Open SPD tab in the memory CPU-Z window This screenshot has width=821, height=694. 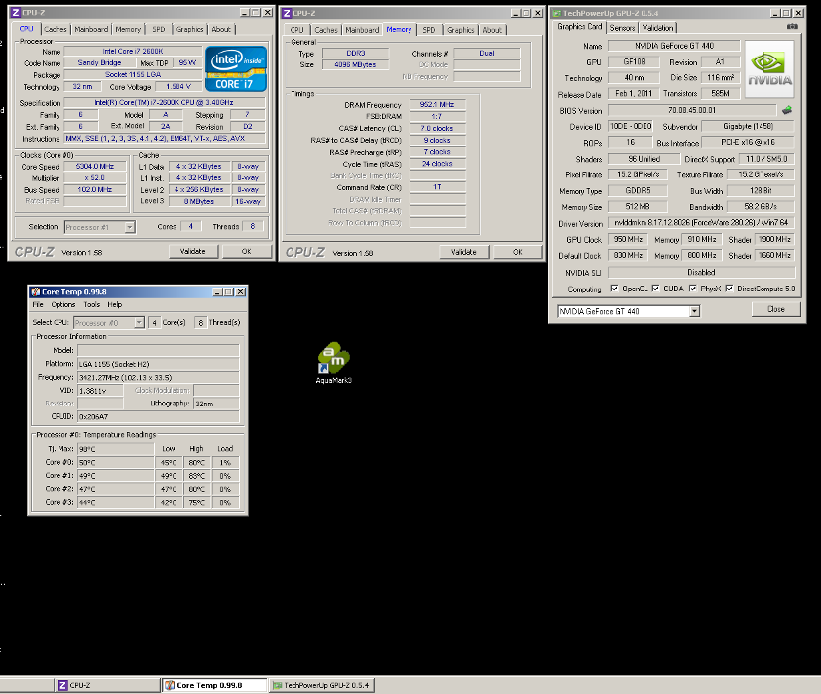click(428, 30)
